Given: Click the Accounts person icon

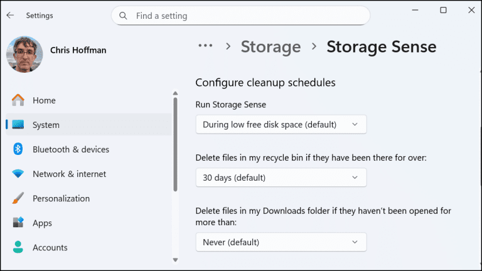Looking at the screenshot, I should tap(18, 247).
